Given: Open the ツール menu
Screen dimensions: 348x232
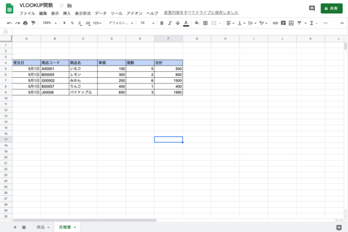Looking at the screenshot, I should click(x=117, y=13).
